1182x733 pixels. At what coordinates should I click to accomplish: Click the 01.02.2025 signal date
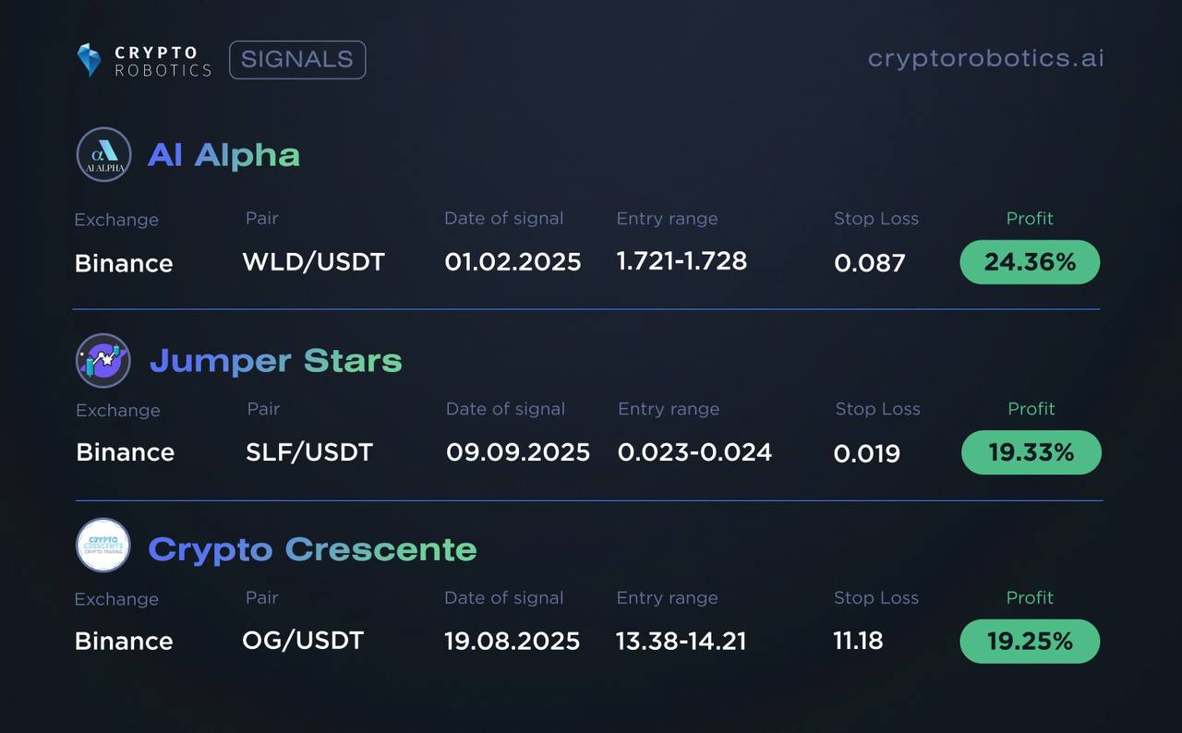click(513, 262)
